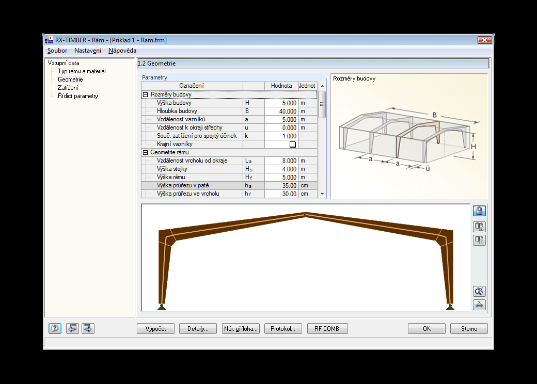Click the parameter table scrollbar thumb
537x384 pixels.
pos(322,104)
